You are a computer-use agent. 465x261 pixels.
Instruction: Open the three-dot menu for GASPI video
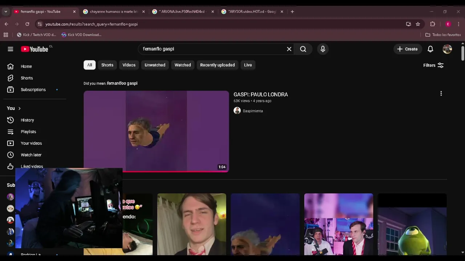pyautogui.click(x=441, y=94)
